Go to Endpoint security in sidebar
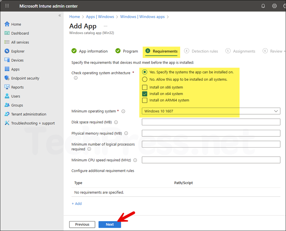Image resolution: width=286 pixels, height=231 pixels. [25, 78]
